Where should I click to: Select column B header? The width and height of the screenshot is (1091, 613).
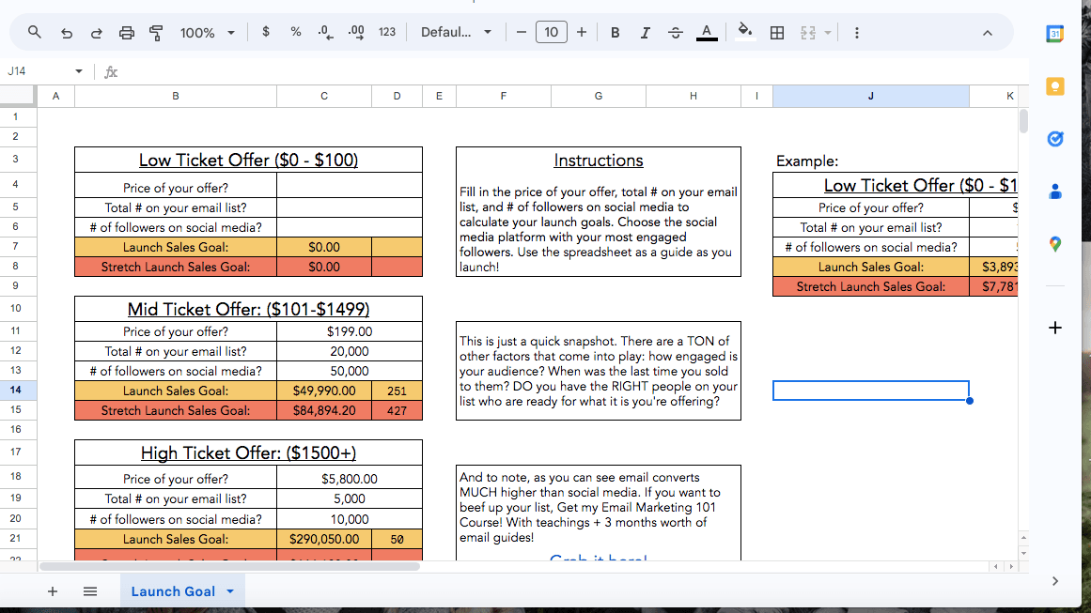pos(176,96)
